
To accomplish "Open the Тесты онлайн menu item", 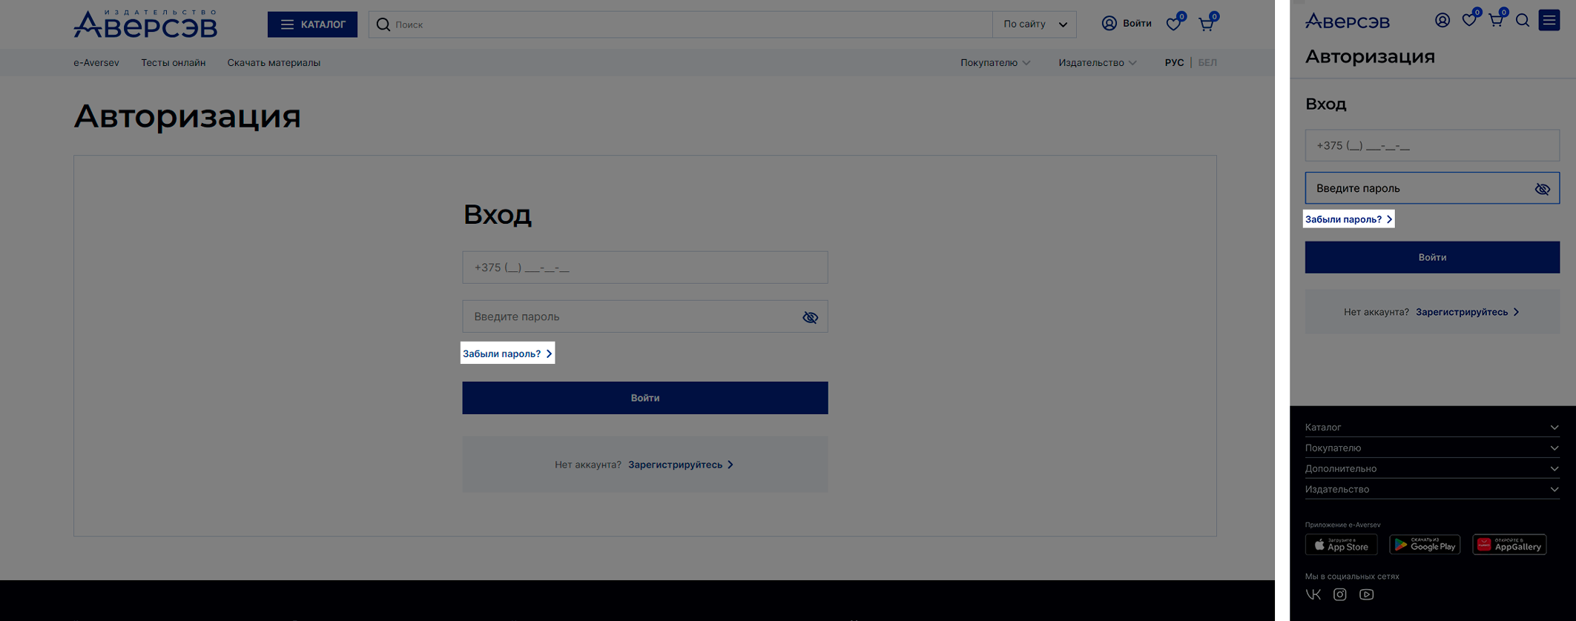I will [x=173, y=63].
